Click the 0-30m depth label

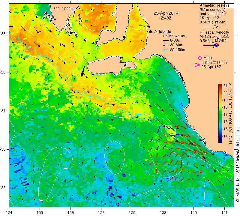pos(175,40)
